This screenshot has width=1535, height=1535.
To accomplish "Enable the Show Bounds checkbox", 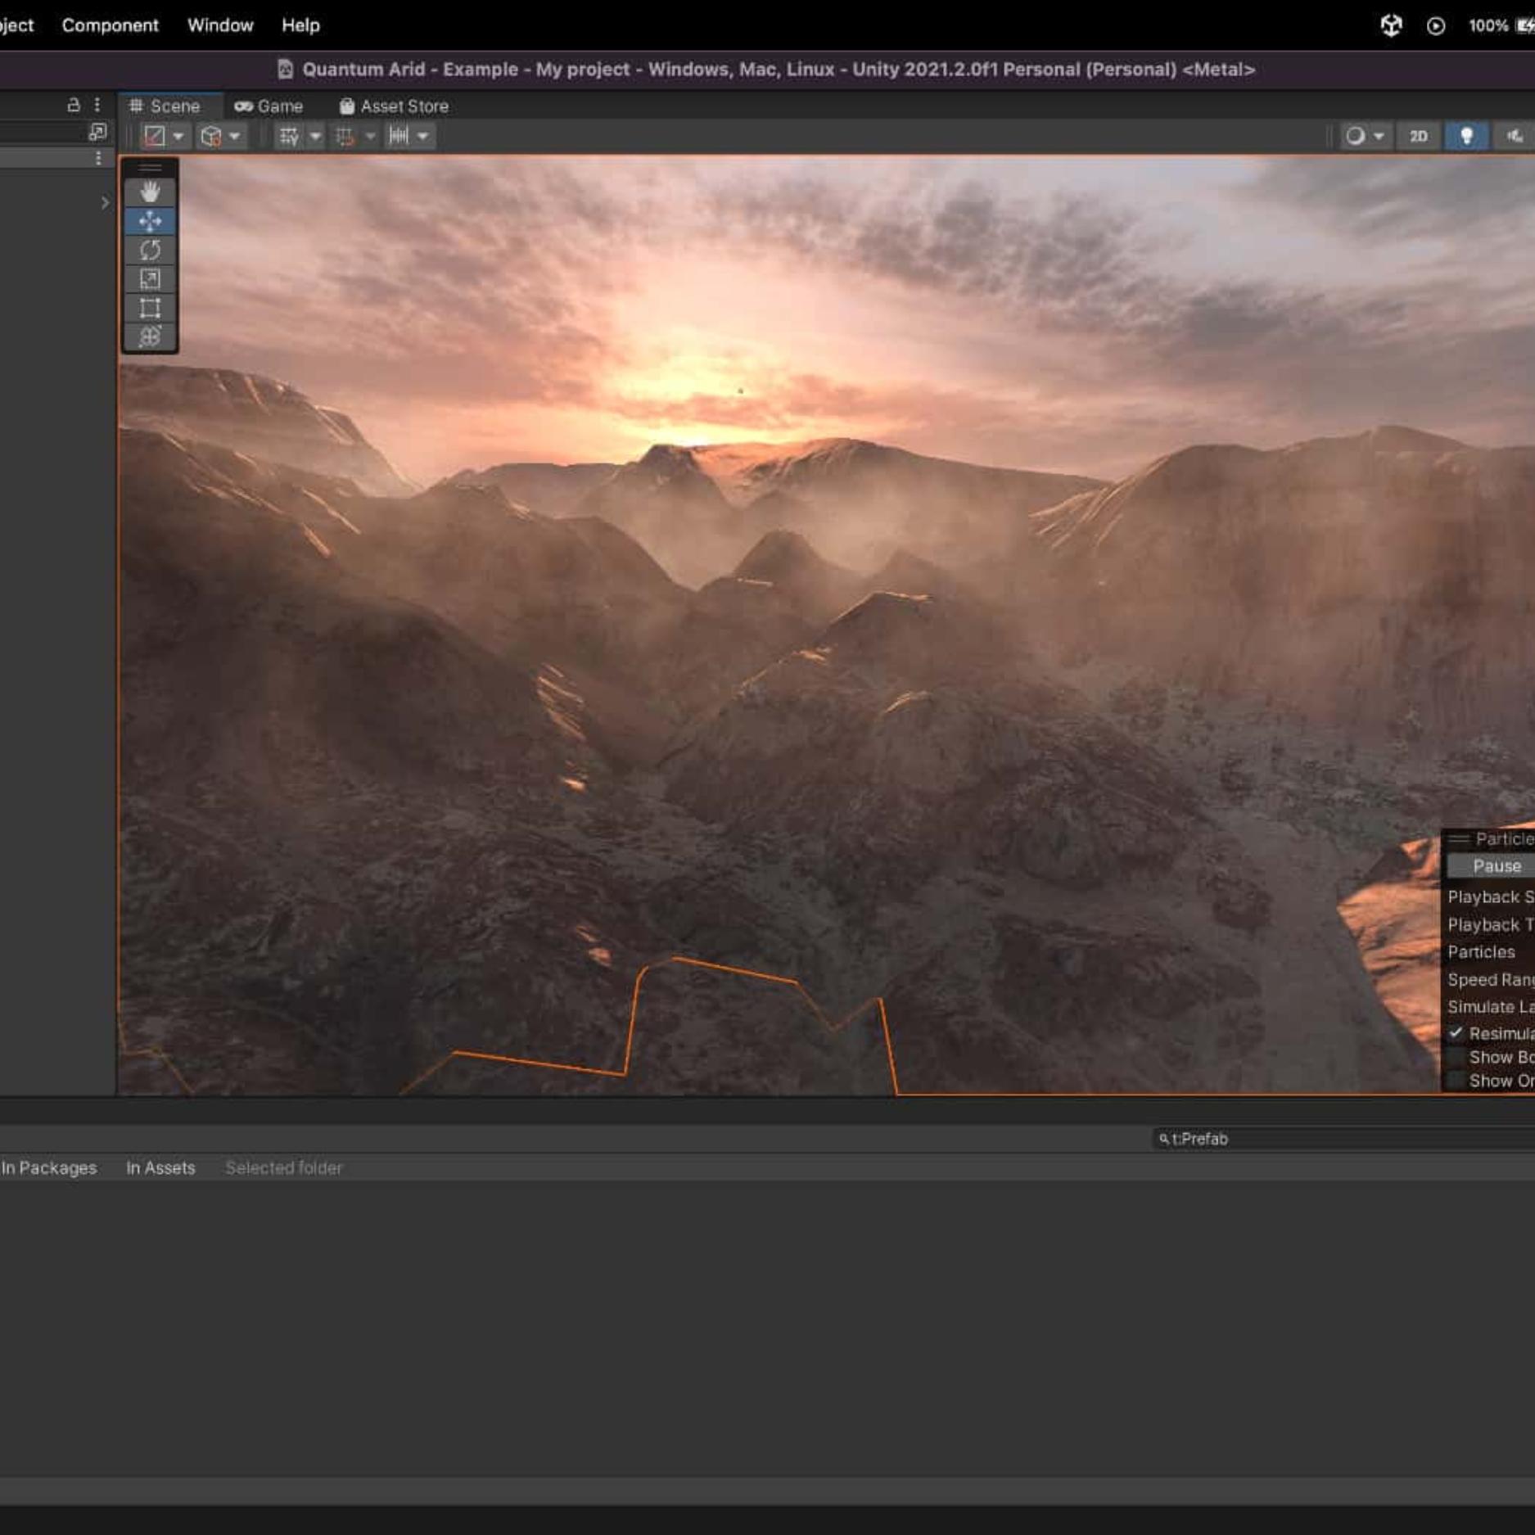I will (1456, 1057).
